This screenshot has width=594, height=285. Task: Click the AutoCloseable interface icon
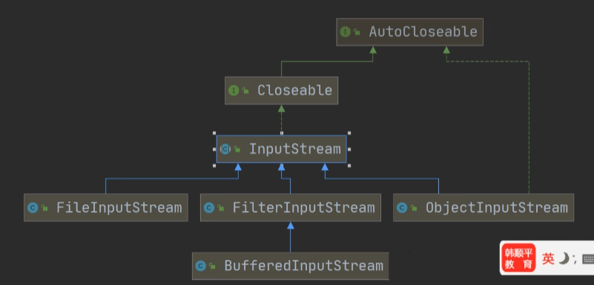tap(345, 32)
